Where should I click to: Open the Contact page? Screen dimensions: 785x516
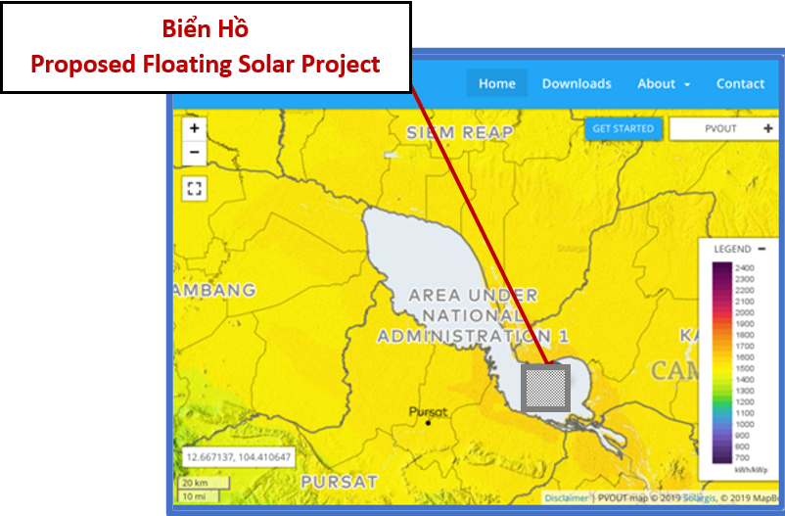point(740,83)
